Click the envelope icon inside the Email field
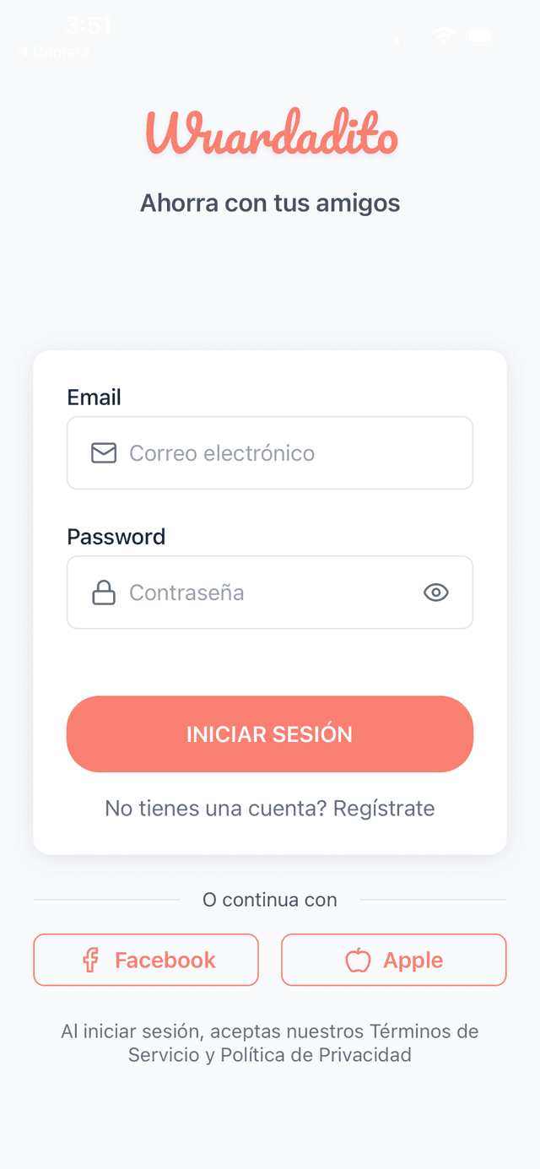The width and height of the screenshot is (540, 1169). pyautogui.click(x=103, y=453)
